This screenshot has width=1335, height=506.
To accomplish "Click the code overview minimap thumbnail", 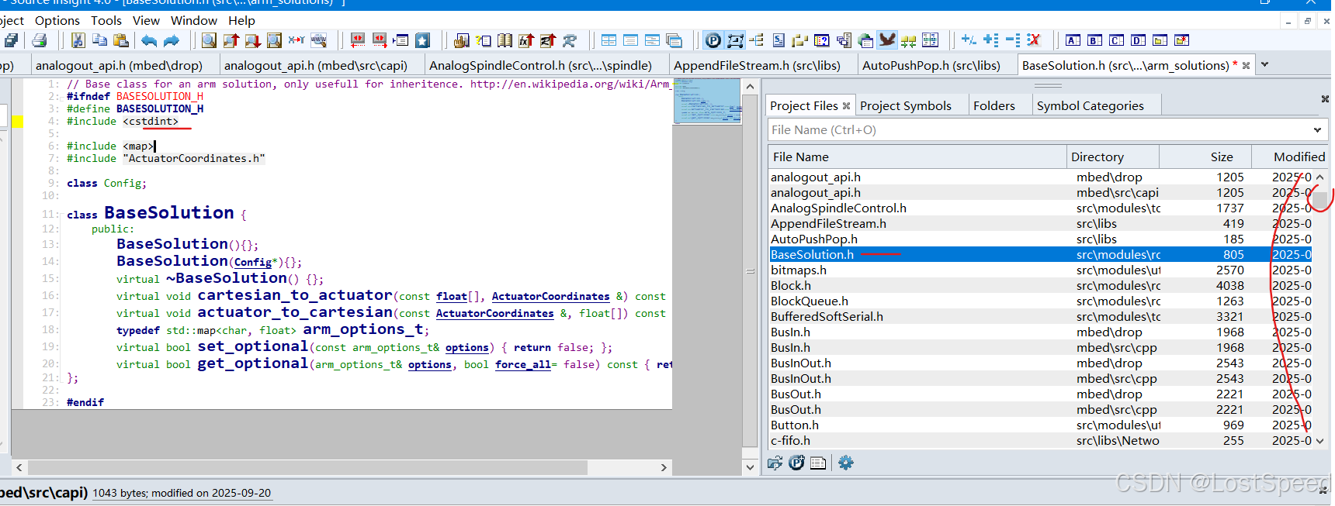I will click(x=707, y=101).
